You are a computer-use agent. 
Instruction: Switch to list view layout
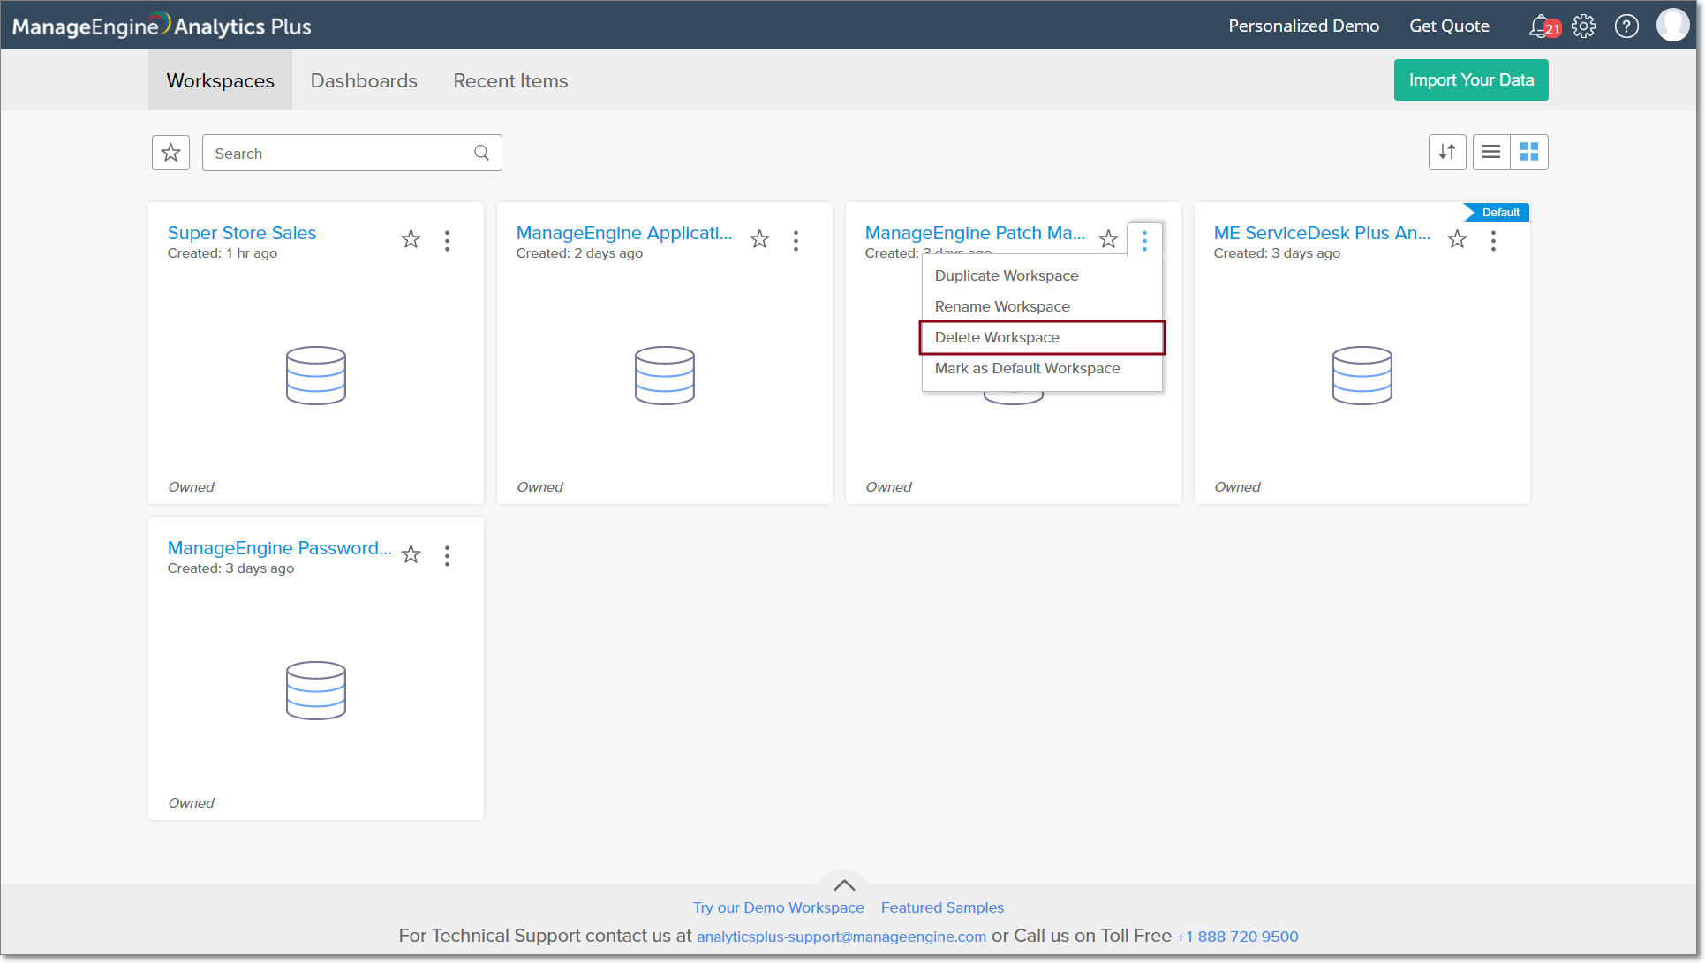tap(1491, 152)
